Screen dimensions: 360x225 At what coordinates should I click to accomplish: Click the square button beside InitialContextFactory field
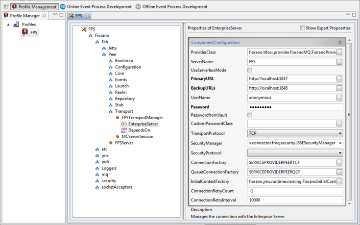coord(339,181)
